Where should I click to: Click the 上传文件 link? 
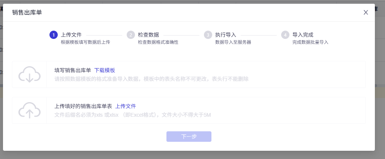click(126, 106)
